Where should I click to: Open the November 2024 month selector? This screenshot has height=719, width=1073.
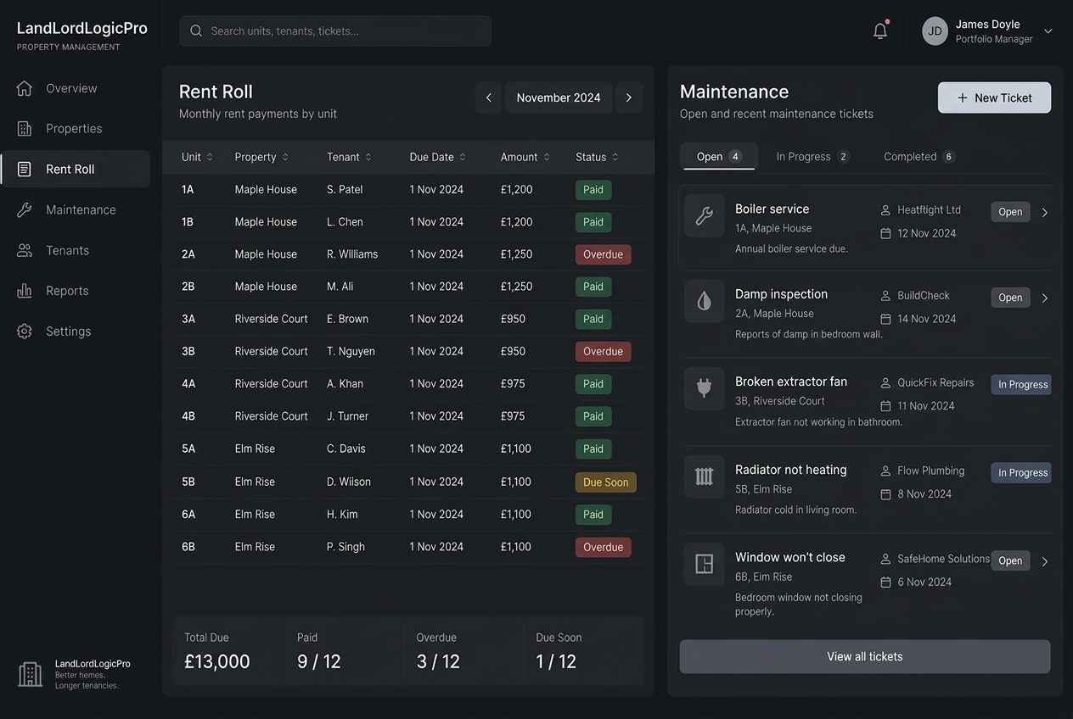(x=559, y=98)
